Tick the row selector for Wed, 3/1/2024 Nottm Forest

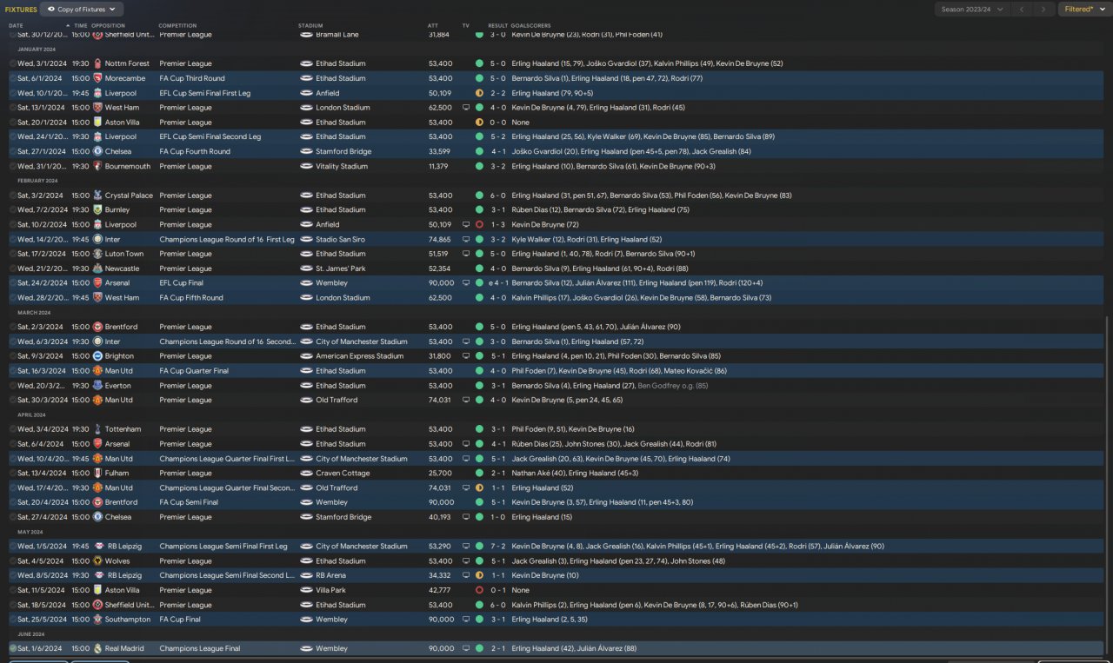click(x=12, y=63)
